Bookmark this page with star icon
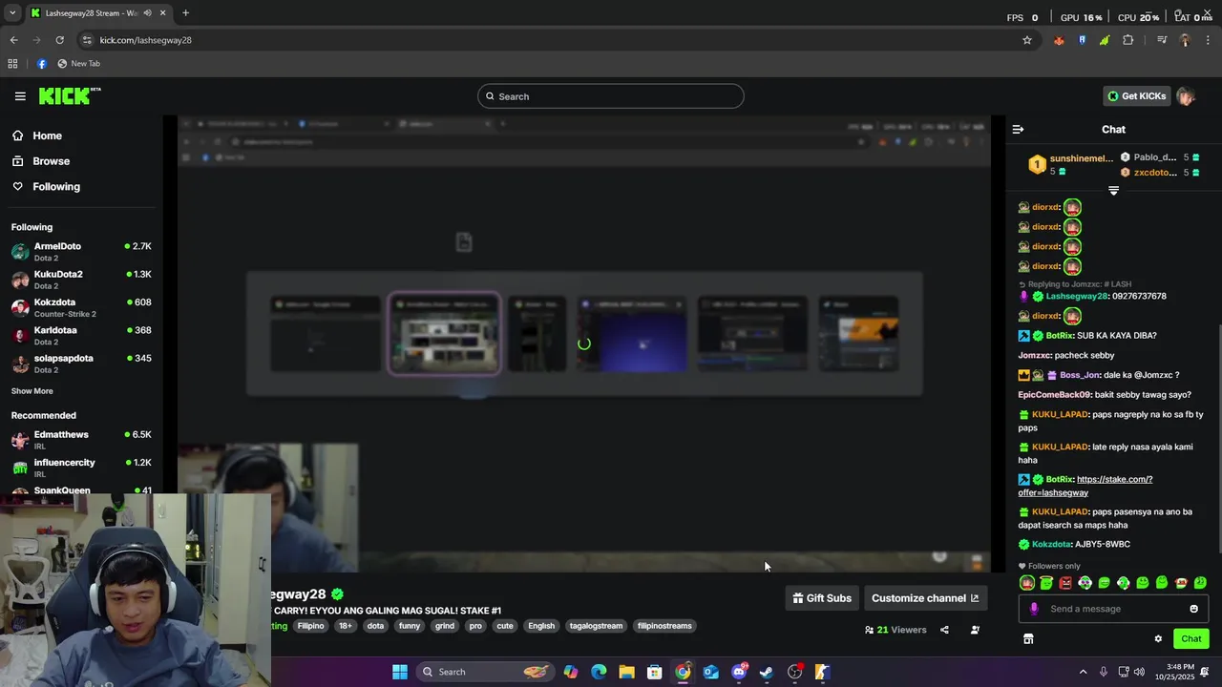 click(1027, 40)
